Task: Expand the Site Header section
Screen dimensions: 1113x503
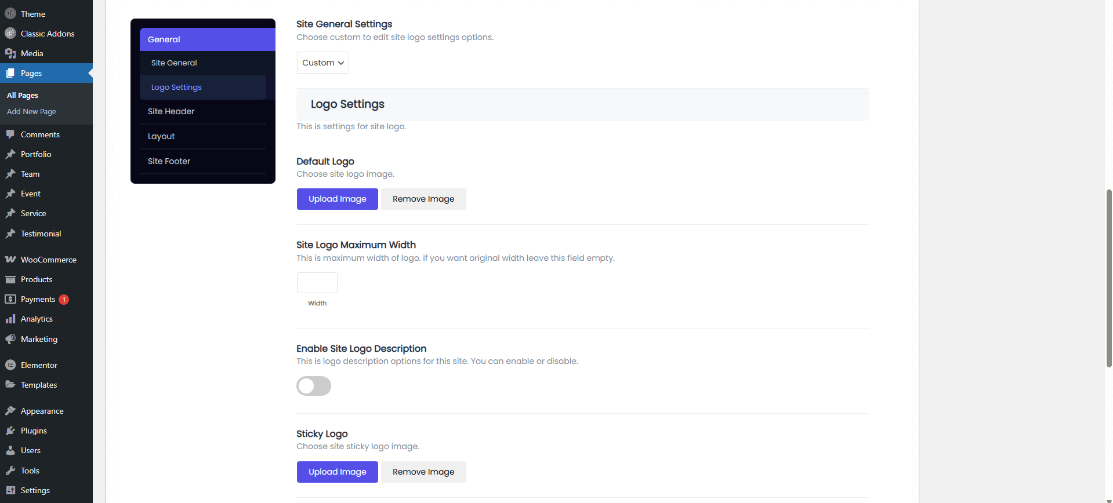Action: click(x=171, y=111)
